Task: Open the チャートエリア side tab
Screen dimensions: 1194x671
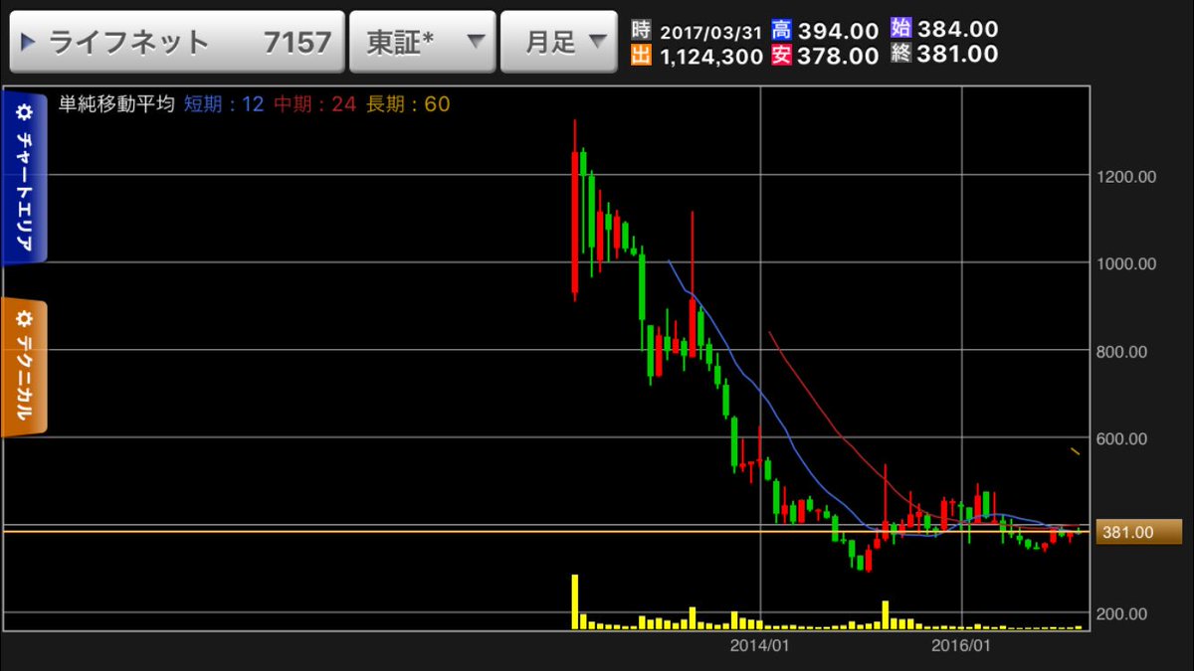Action: [x=25, y=177]
